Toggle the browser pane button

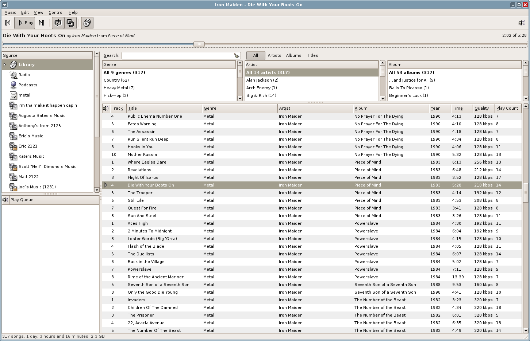(x=87, y=23)
